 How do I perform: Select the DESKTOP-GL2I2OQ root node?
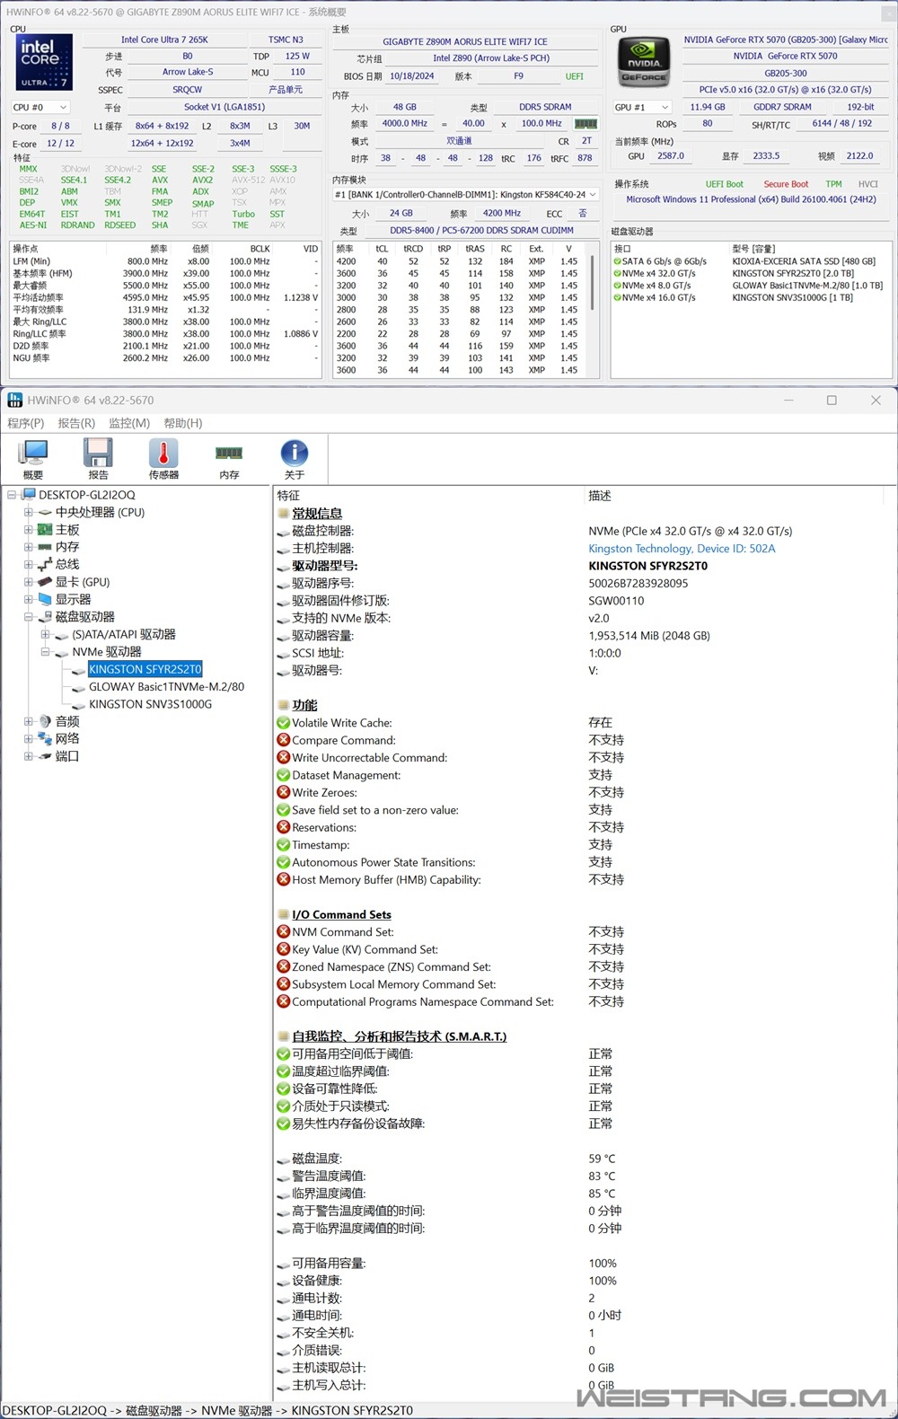point(86,495)
